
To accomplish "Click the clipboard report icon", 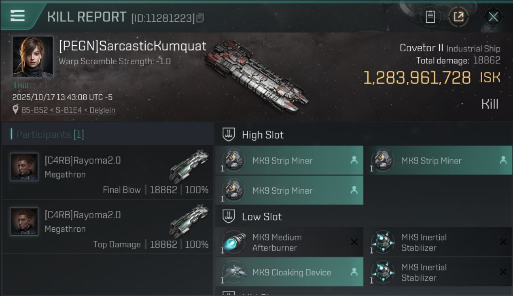I will 430,17.
